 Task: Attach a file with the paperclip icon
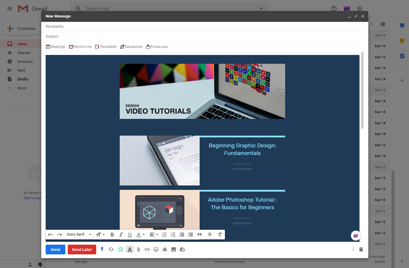tap(138, 249)
